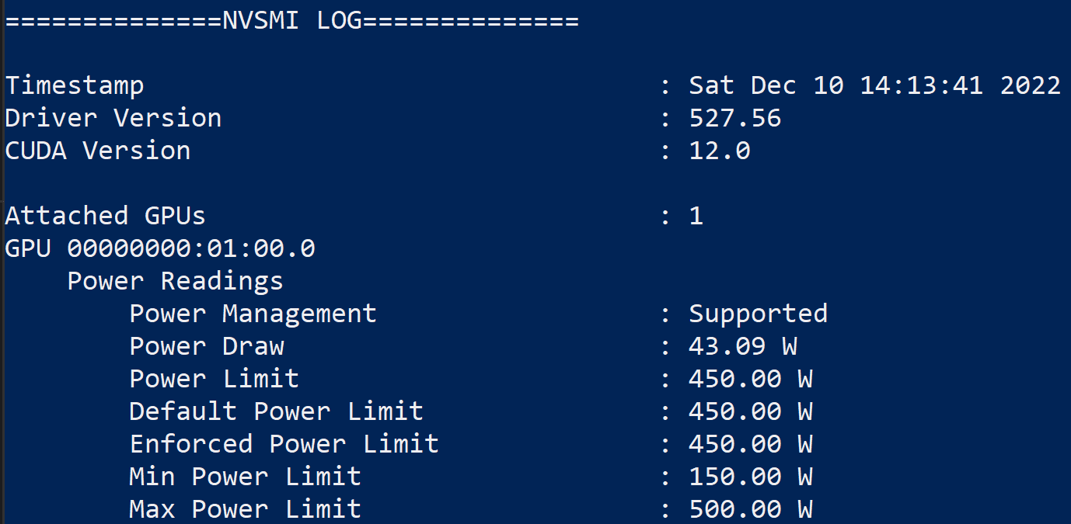The image size is (1071, 524).
Task: Click the Power Limit label
Action: click(215, 379)
